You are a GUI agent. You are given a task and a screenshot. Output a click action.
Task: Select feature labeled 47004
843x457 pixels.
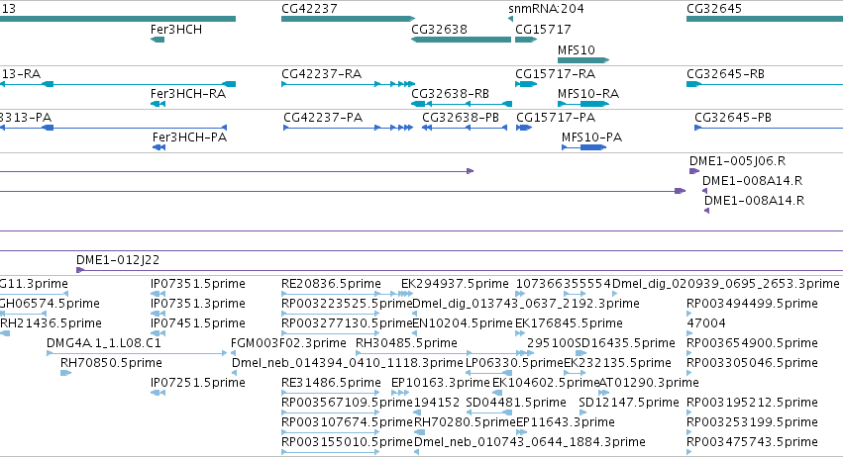pos(706,323)
